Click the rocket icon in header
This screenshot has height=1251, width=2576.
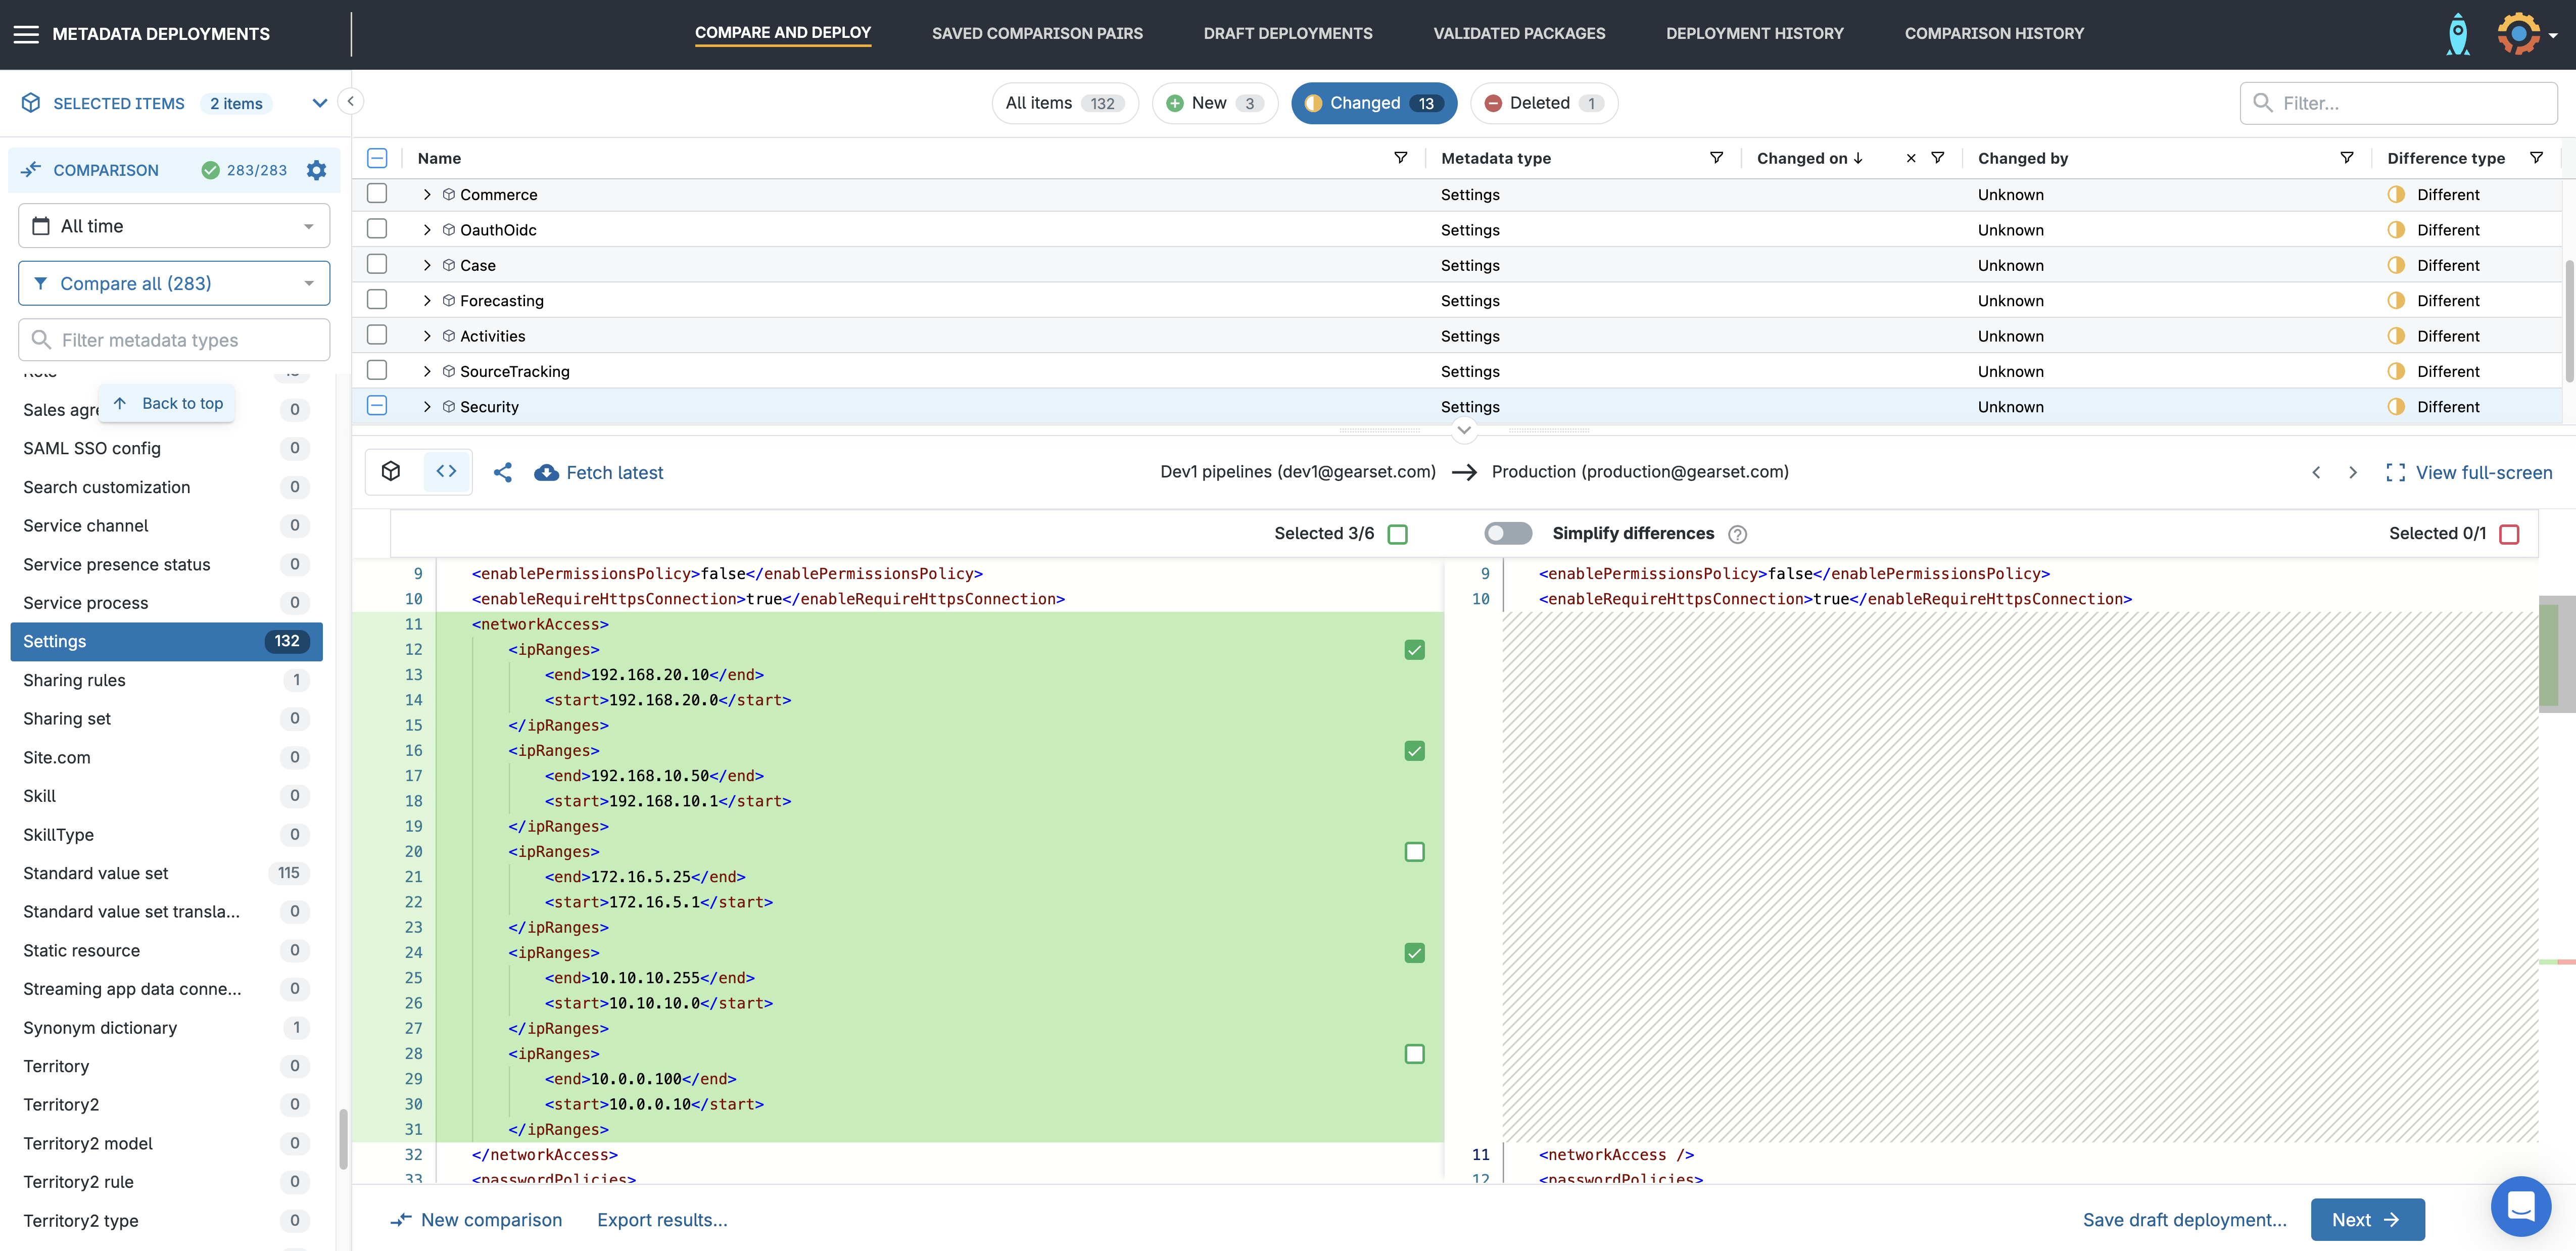[x=2457, y=34]
